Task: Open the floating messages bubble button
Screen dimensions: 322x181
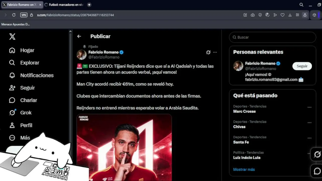Action: [317, 171]
